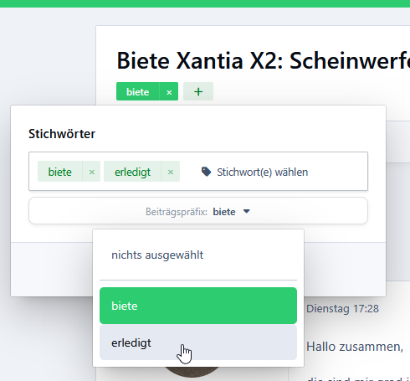Focus the Stichwort(e) wählen input

coord(262,172)
